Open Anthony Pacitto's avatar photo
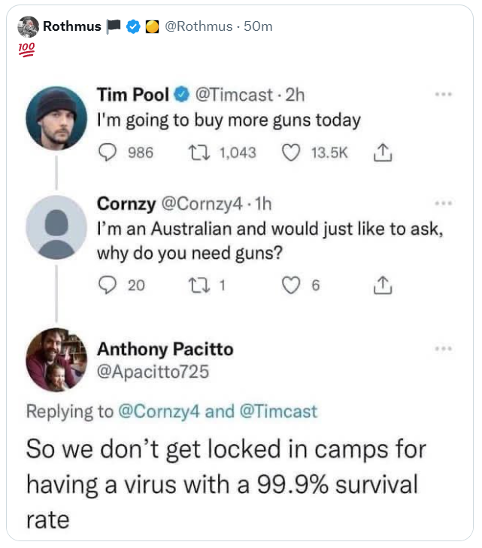Screen dimensions: 482x548 56,360
